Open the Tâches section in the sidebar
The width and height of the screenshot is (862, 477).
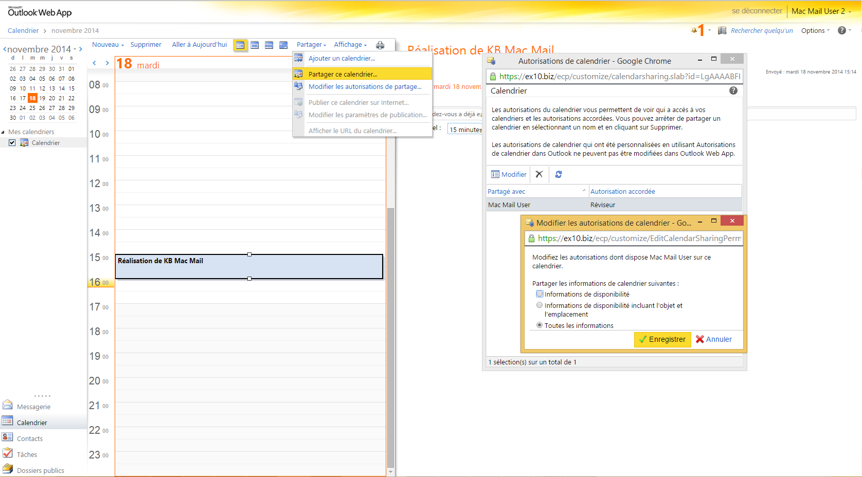(x=27, y=454)
